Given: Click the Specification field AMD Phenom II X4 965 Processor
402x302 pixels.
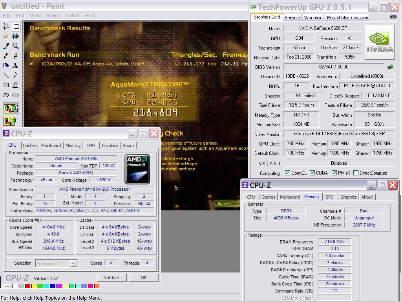Looking at the screenshot, I should tap(95, 189).
